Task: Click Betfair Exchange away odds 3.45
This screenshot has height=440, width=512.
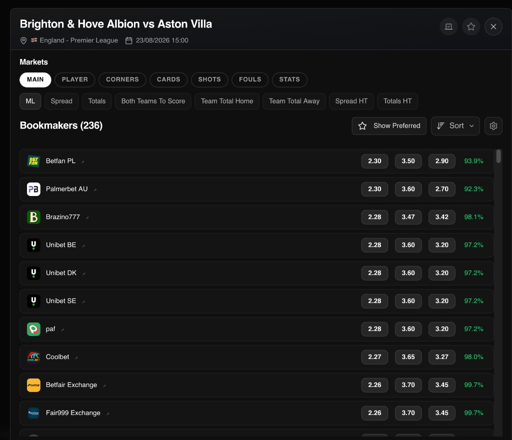Action: (x=442, y=385)
